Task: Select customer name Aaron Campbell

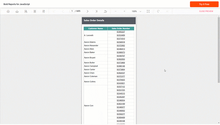Action: (x=91, y=66)
